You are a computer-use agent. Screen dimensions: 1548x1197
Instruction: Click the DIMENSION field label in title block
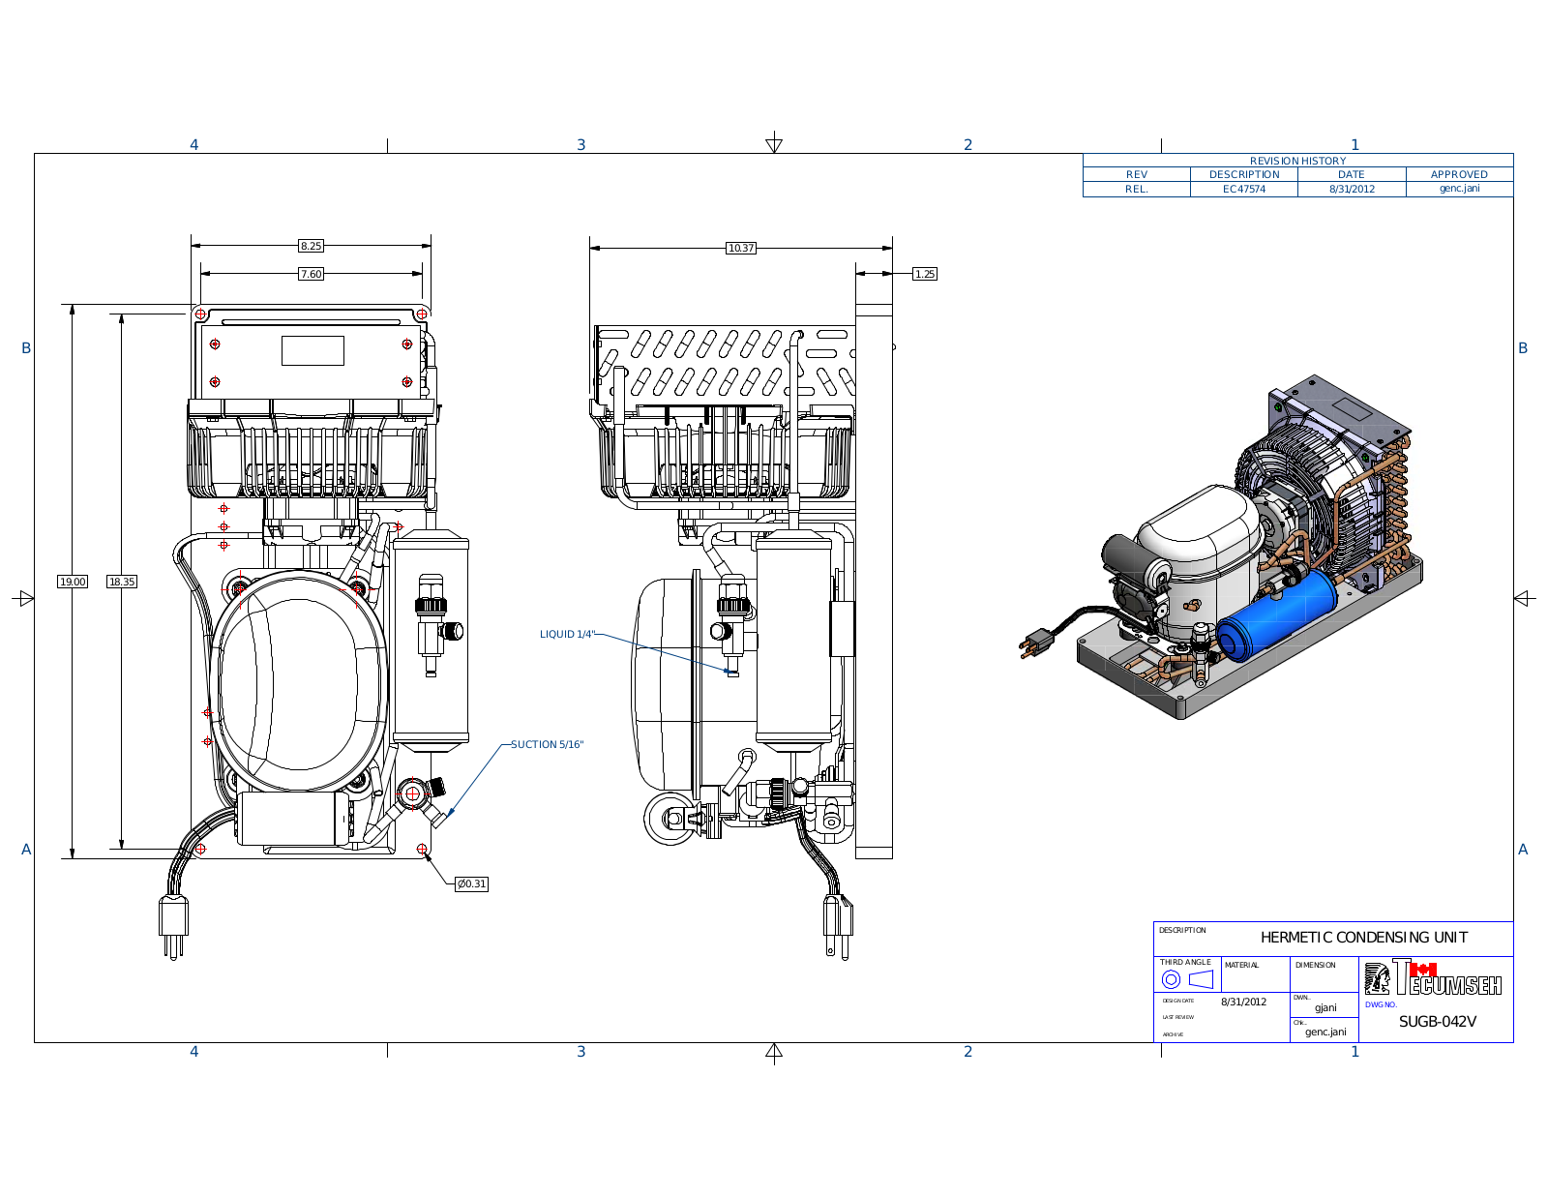tap(1316, 965)
